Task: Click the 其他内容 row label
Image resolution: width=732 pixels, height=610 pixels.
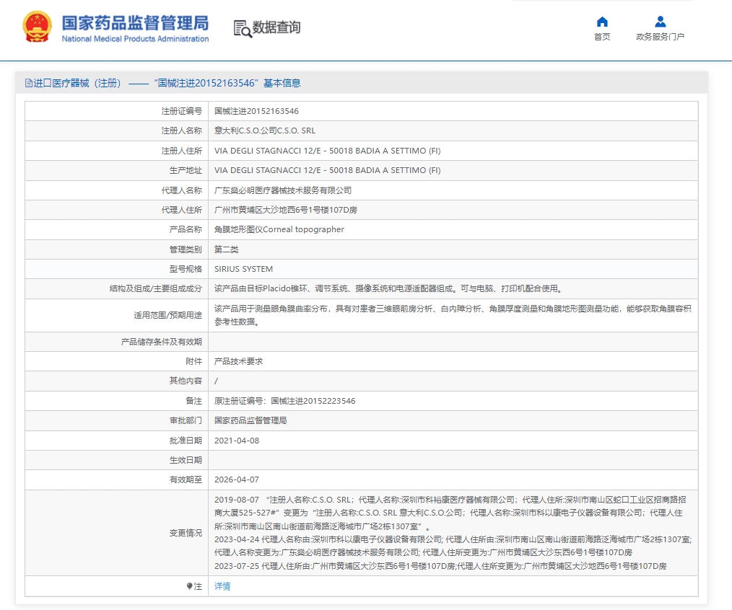Action: click(186, 381)
